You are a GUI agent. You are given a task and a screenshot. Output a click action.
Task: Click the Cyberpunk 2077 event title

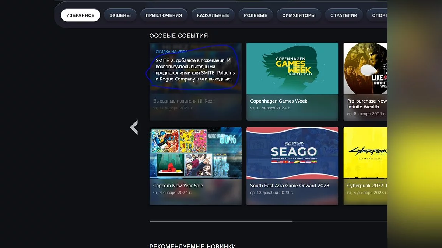click(x=367, y=186)
